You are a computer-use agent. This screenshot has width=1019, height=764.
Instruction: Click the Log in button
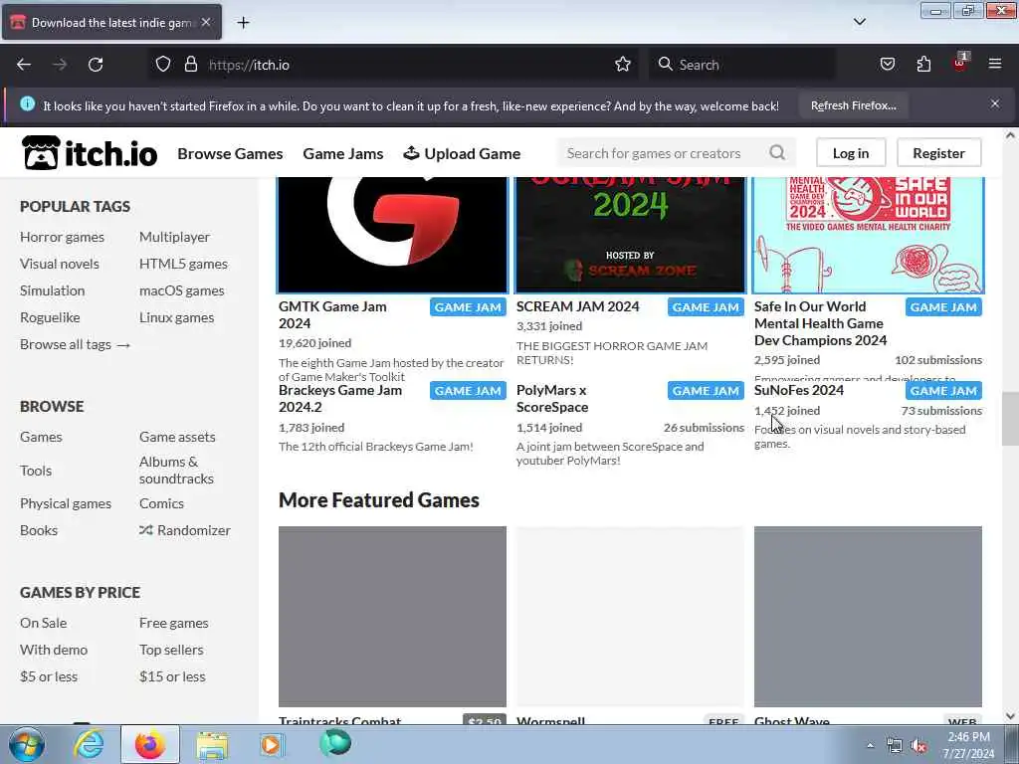tap(851, 153)
